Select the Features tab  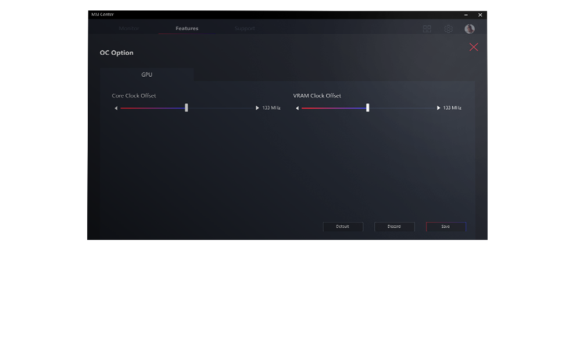coord(187,28)
